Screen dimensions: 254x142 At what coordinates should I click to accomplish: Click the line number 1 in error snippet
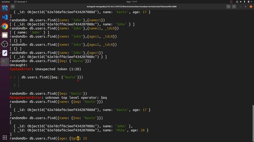[14, 77]
